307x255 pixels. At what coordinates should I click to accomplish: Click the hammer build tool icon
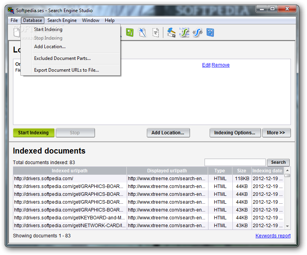171,33
